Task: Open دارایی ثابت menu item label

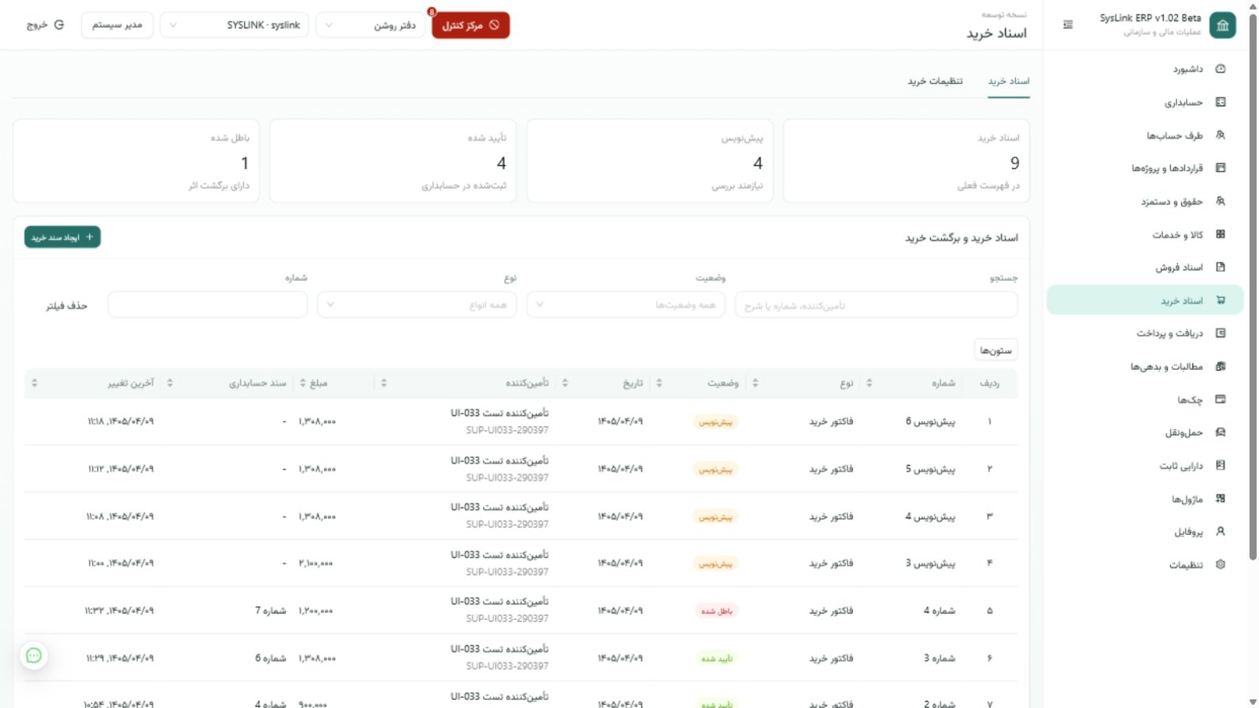Action: pyautogui.click(x=1181, y=466)
